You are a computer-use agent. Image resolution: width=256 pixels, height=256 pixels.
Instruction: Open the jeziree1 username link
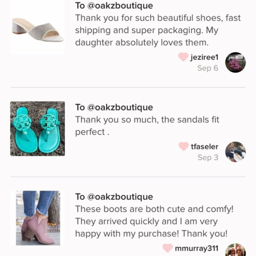[204, 57]
